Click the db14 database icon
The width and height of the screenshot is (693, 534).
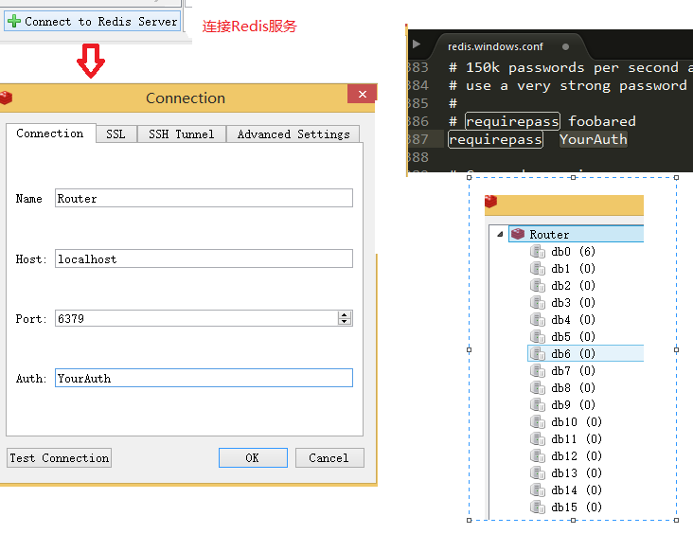tap(538, 490)
